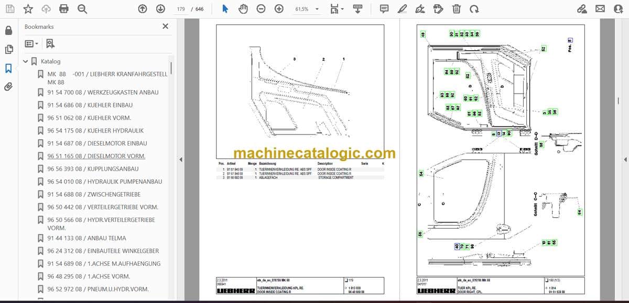629x303 pixels.
Task: Click the zoom in plus button
Action: tap(279, 9)
